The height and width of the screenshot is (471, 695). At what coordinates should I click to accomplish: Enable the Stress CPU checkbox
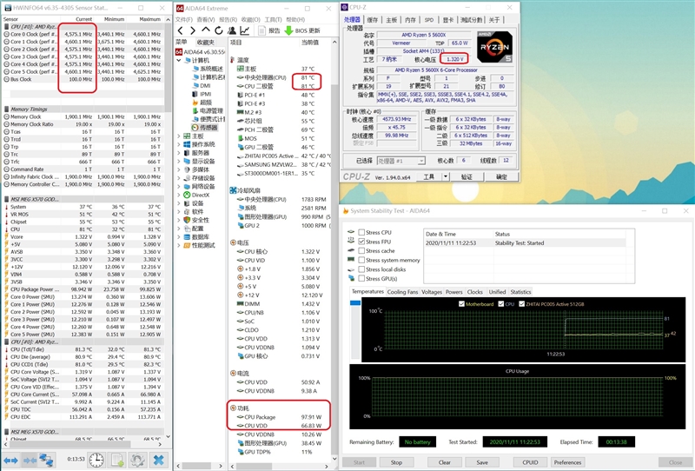point(361,233)
